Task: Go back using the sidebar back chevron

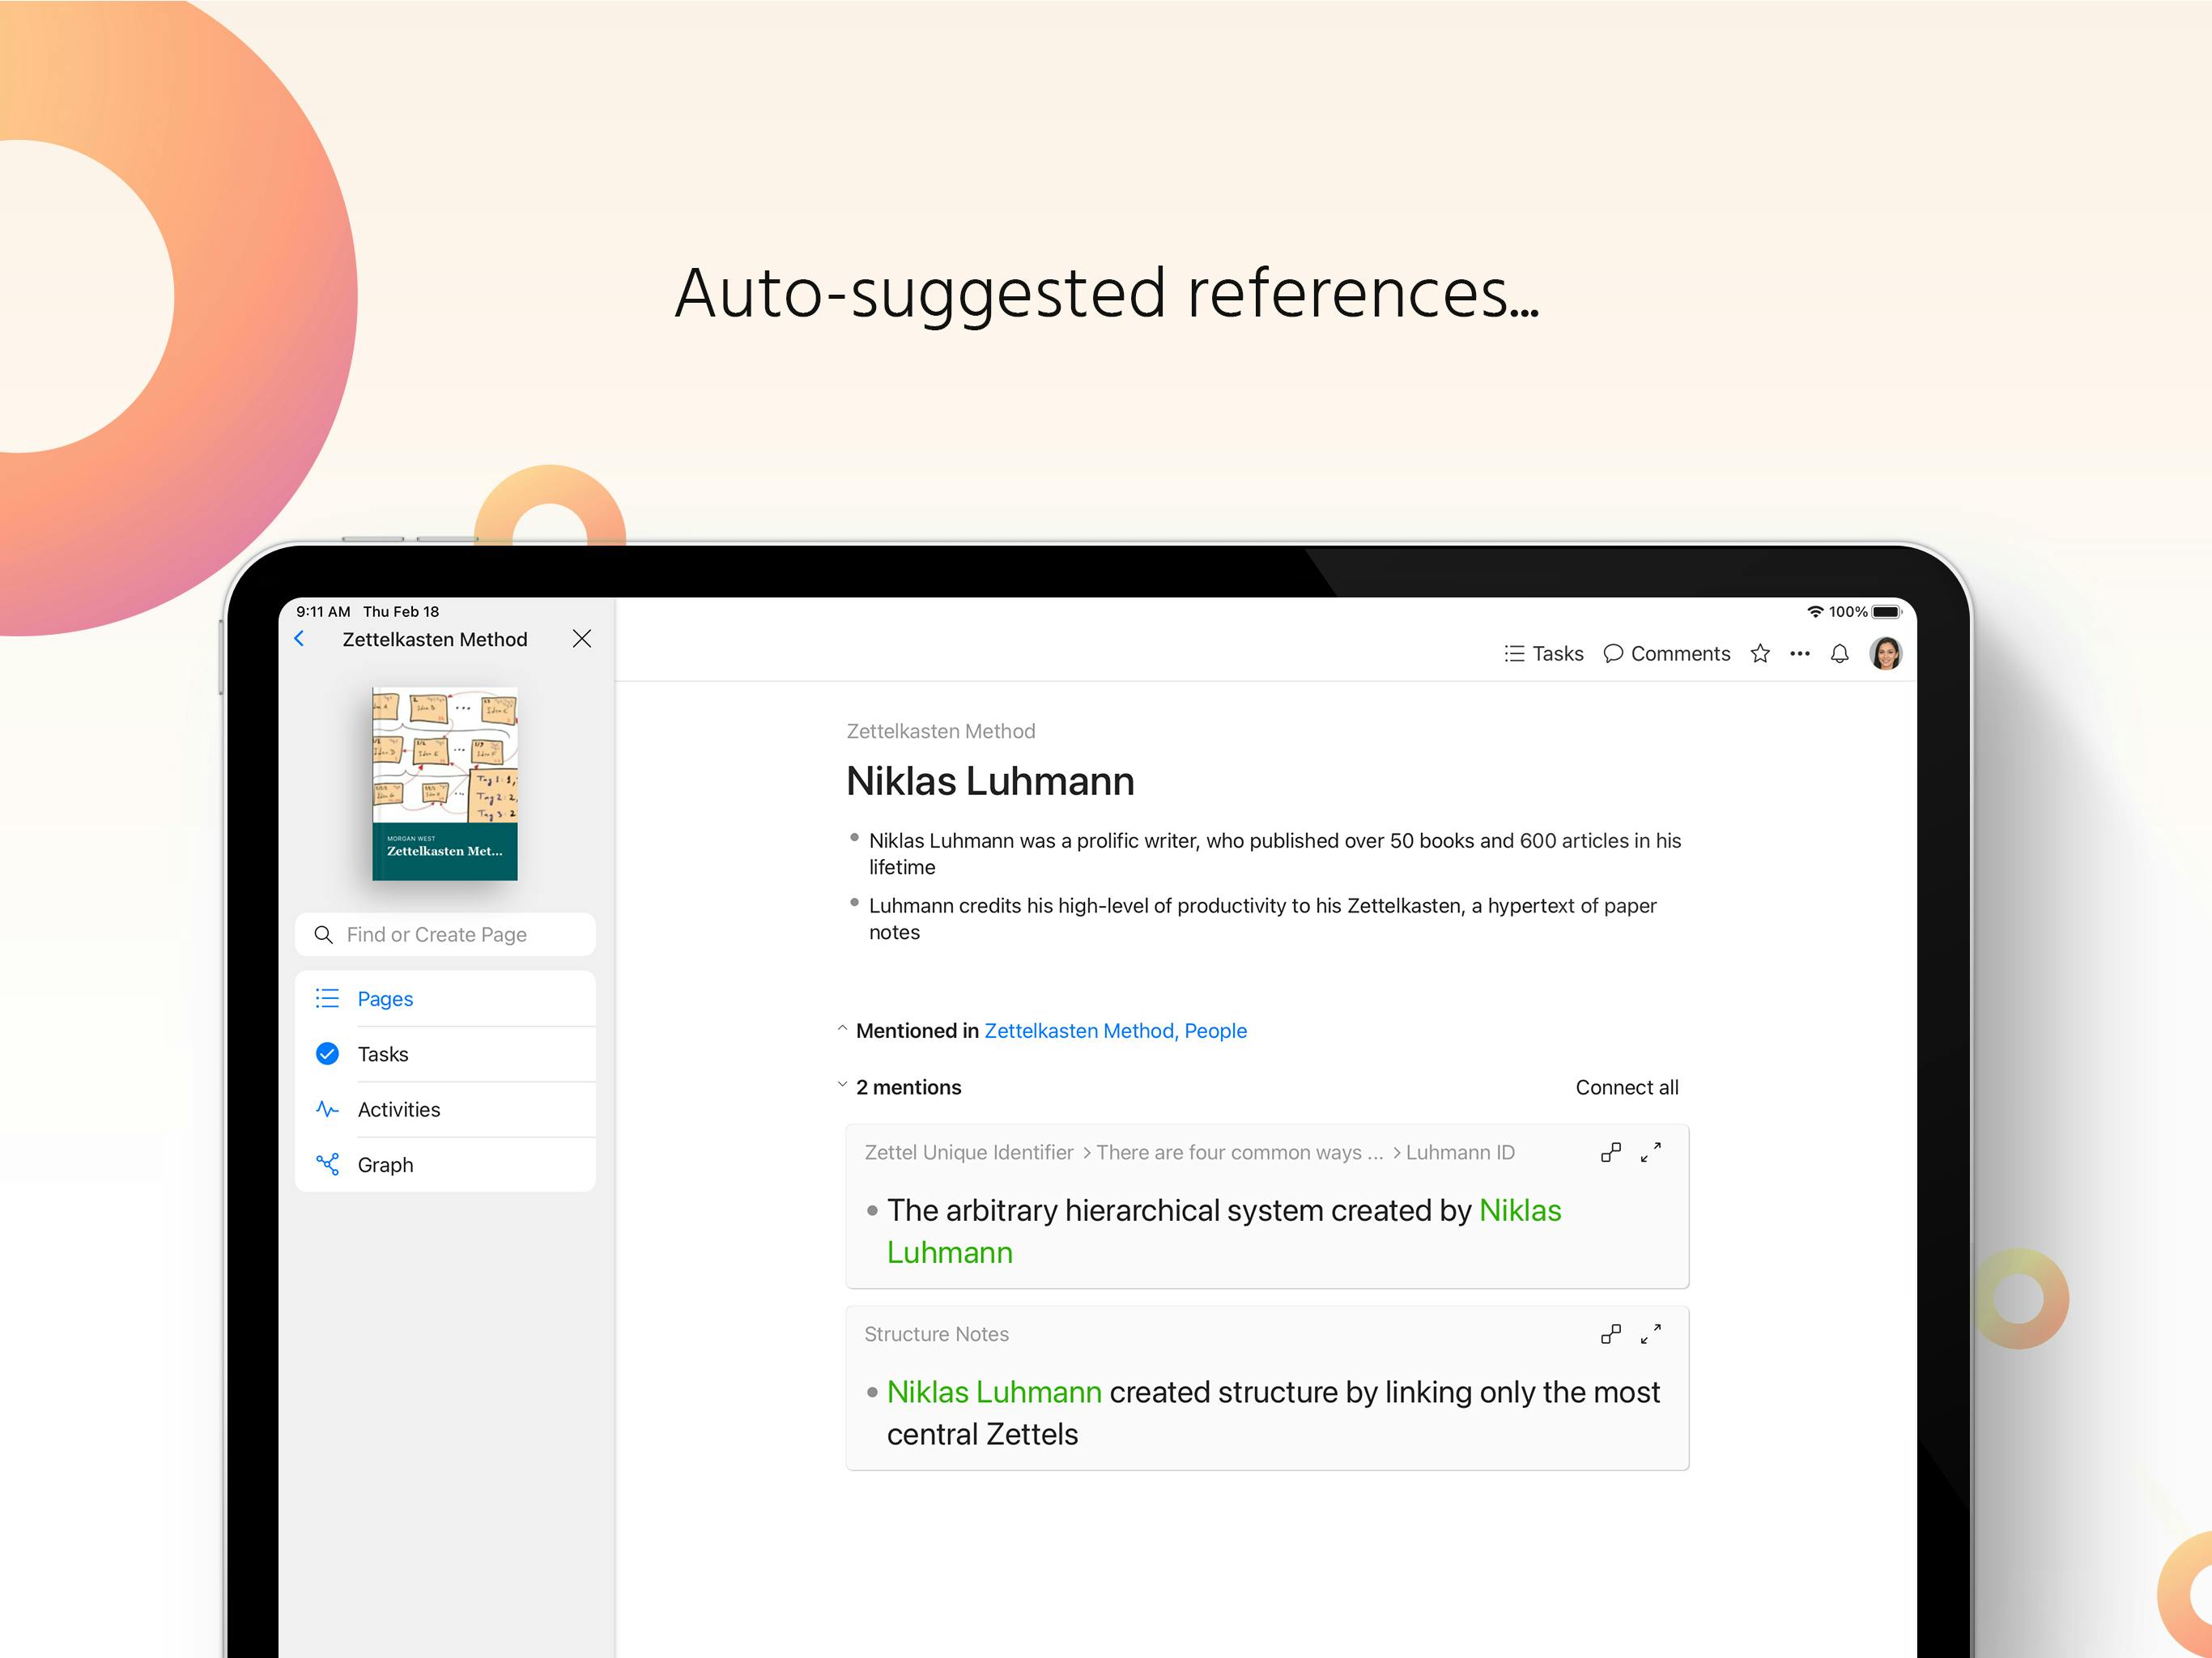Action: (x=299, y=639)
